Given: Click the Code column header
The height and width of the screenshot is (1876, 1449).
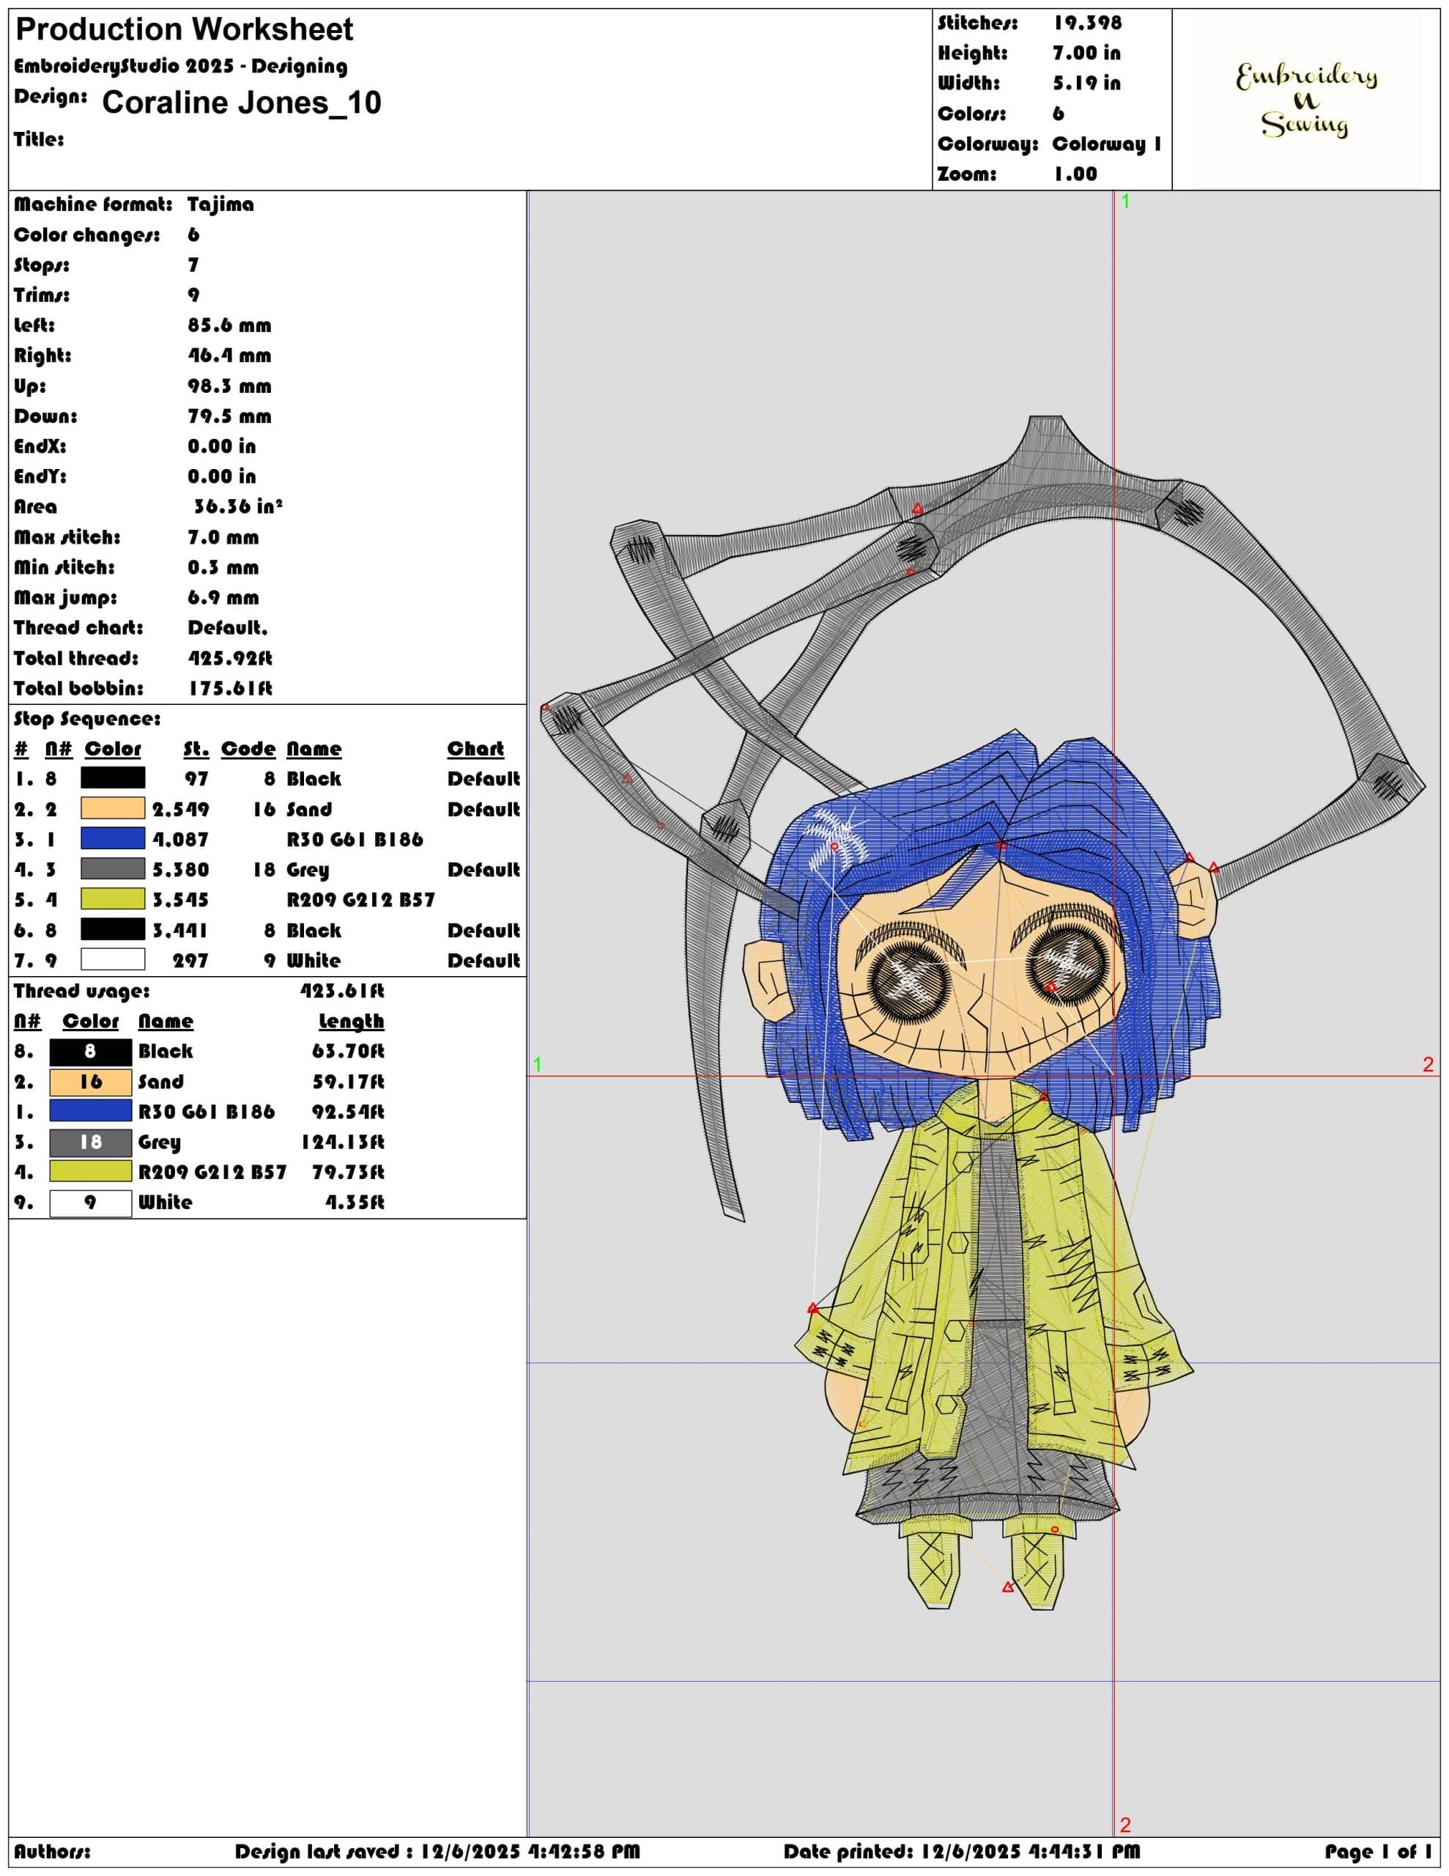Looking at the screenshot, I should [248, 749].
